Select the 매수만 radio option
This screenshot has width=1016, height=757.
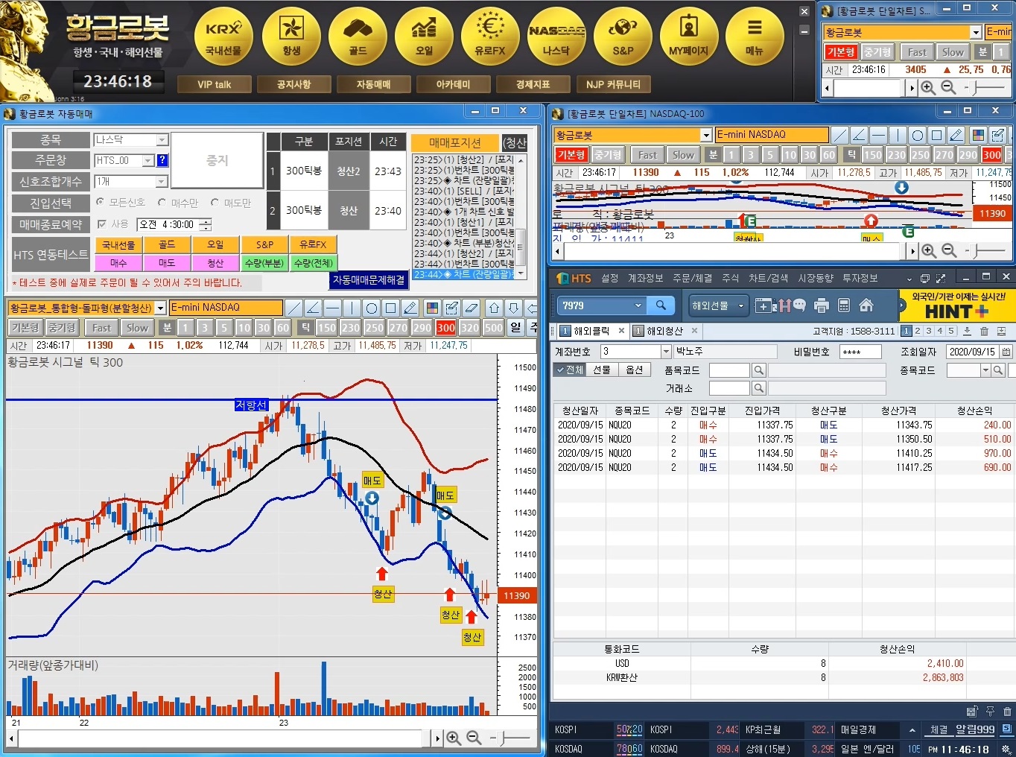162,202
